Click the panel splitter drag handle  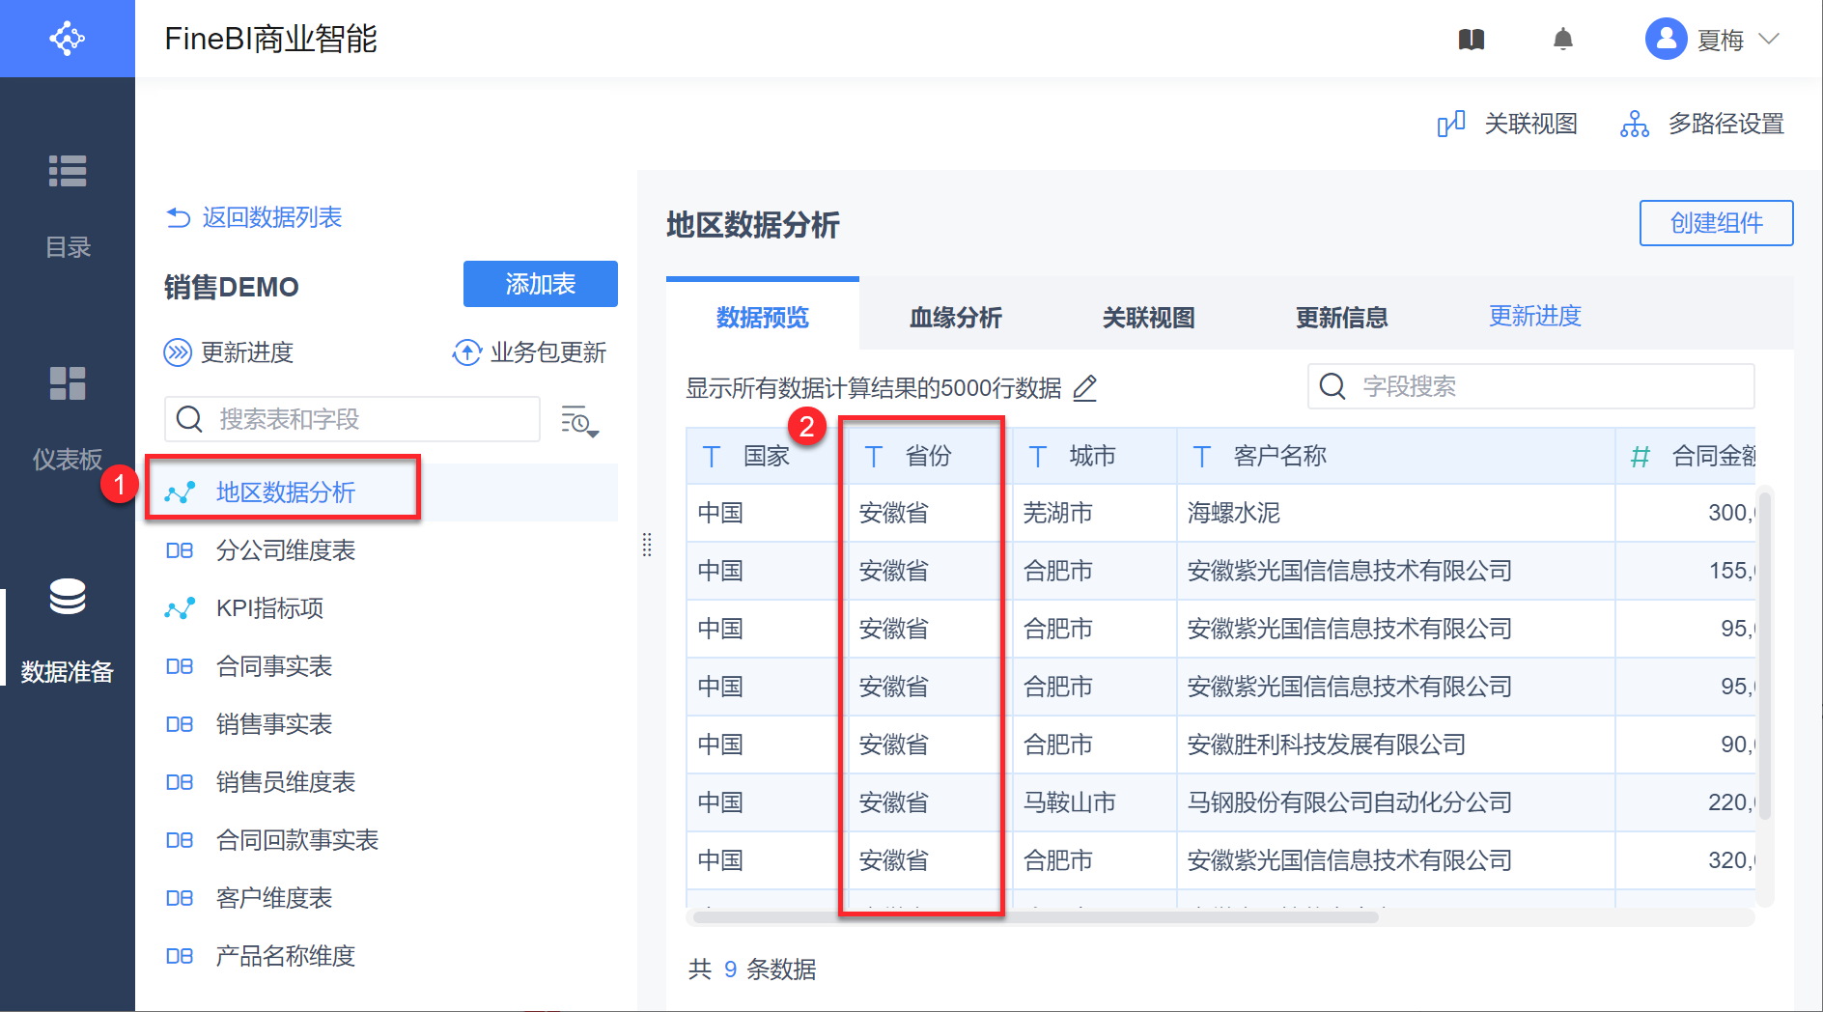647,545
